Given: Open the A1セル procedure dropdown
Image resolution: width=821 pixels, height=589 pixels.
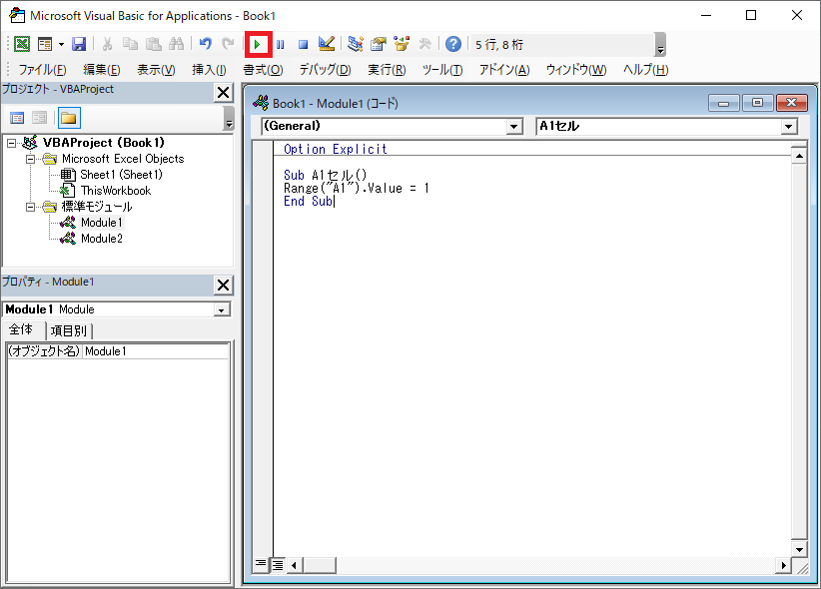Looking at the screenshot, I should (x=788, y=126).
